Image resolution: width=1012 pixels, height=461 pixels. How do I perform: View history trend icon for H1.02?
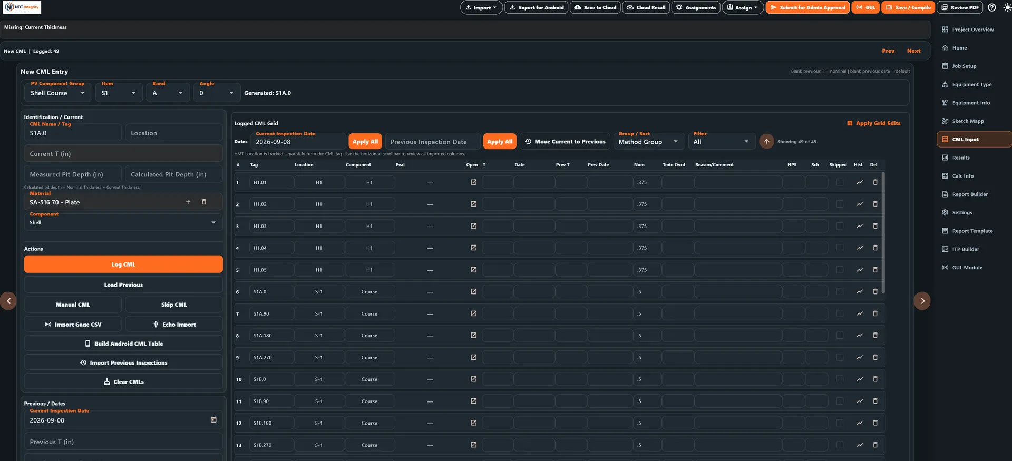tap(860, 204)
